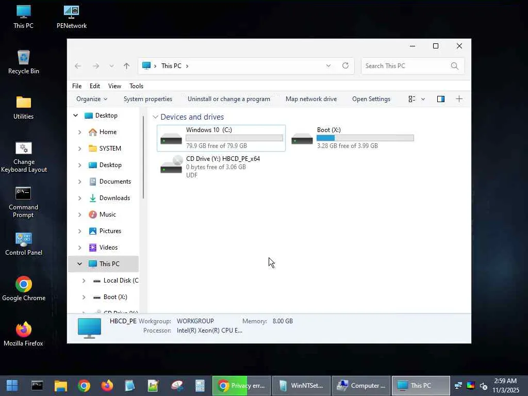Collapse Devices and drives group
Viewport: 528px width, 396px height.
click(155, 117)
